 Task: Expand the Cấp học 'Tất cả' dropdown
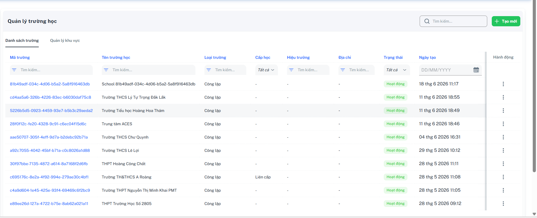[266, 70]
